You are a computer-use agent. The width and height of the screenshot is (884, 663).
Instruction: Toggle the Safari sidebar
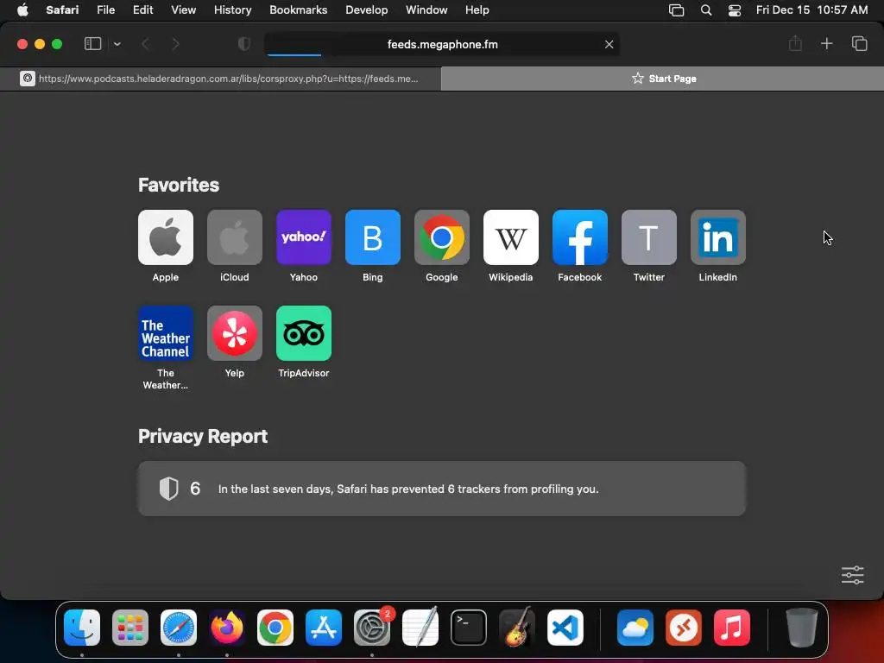click(92, 44)
